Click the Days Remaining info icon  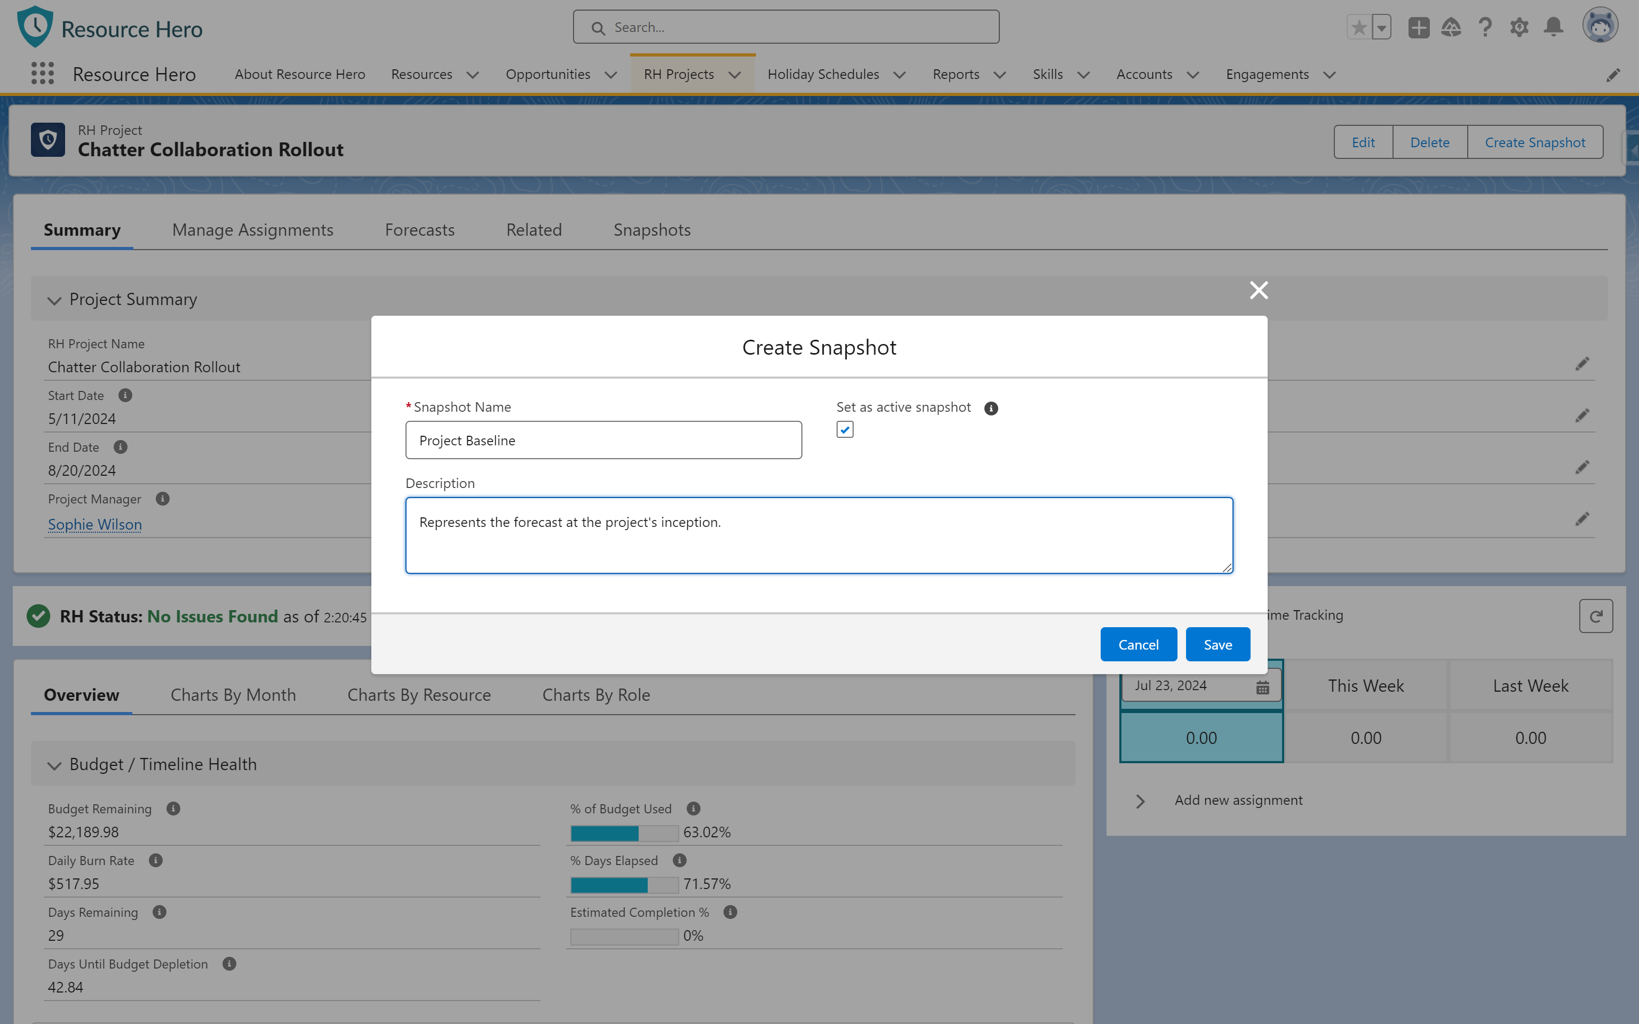coord(159,911)
